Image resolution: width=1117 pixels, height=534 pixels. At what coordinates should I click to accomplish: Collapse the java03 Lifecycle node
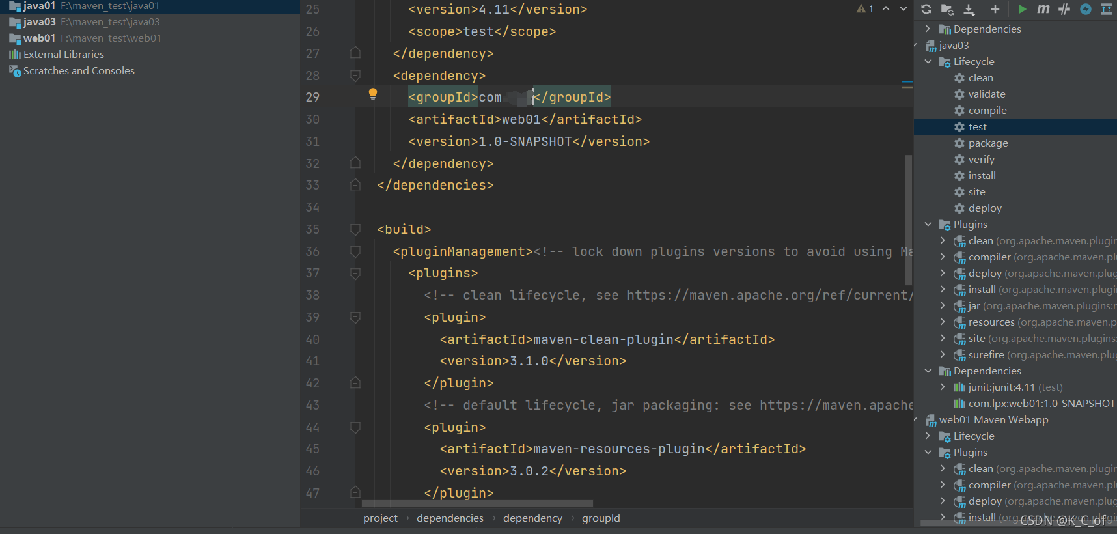click(928, 61)
